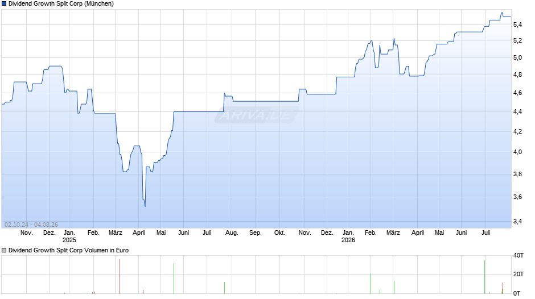Click the '4,2' price axis label
Viewport: 535px width, 299px height.
coord(517,132)
